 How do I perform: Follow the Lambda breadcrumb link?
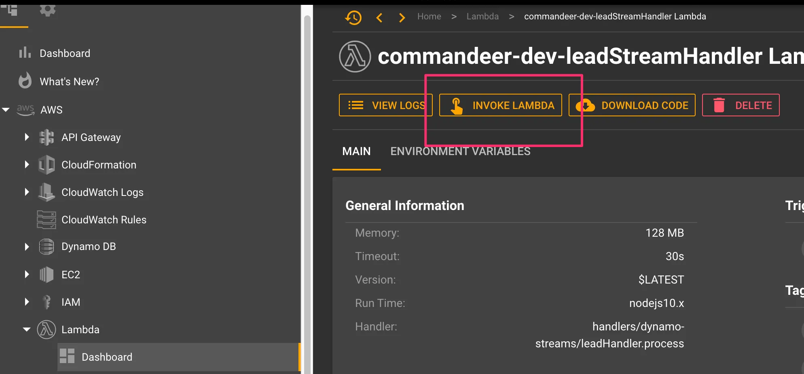(x=482, y=17)
